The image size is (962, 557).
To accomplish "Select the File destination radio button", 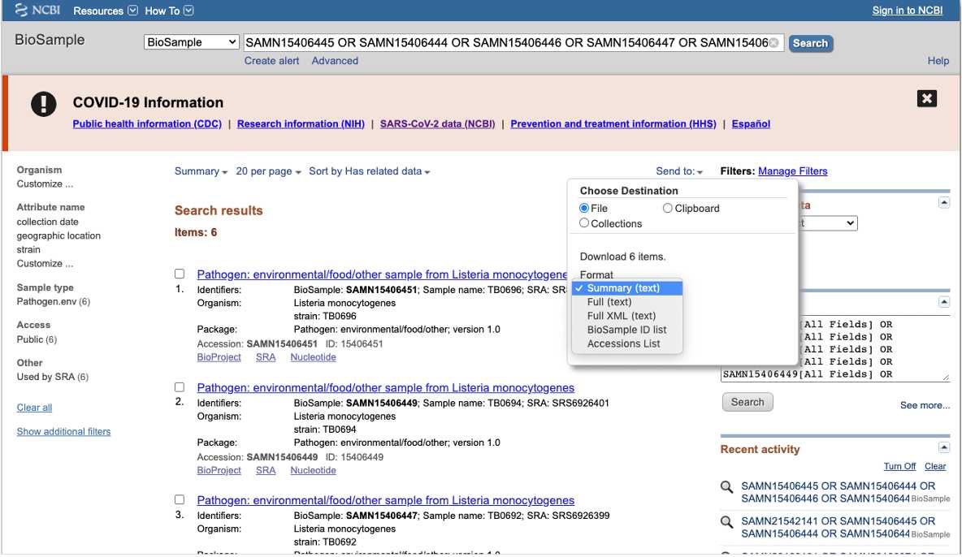I will click(584, 209).
